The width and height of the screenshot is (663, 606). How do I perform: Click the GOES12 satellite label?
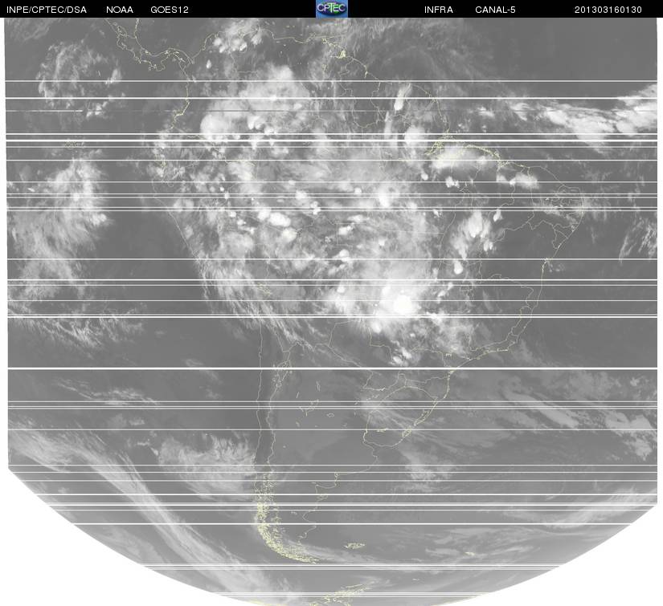coord(170,10)
